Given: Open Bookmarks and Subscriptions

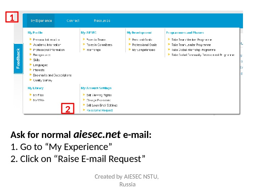Looking at the screenshot, I should tap(52, 75).
